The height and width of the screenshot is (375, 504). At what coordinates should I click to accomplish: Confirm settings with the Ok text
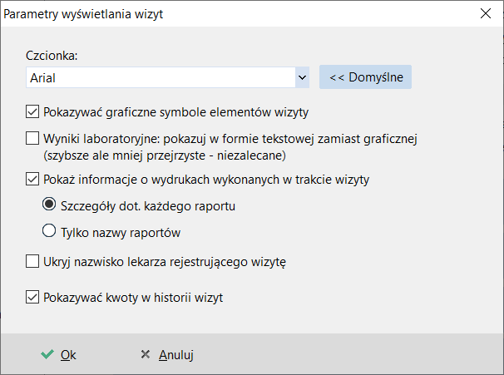coord(68,355)
